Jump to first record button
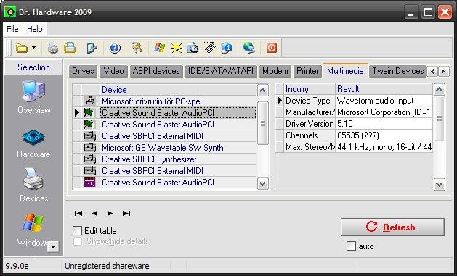Screen dimensions: 457x276 click(x=78, y=213)
